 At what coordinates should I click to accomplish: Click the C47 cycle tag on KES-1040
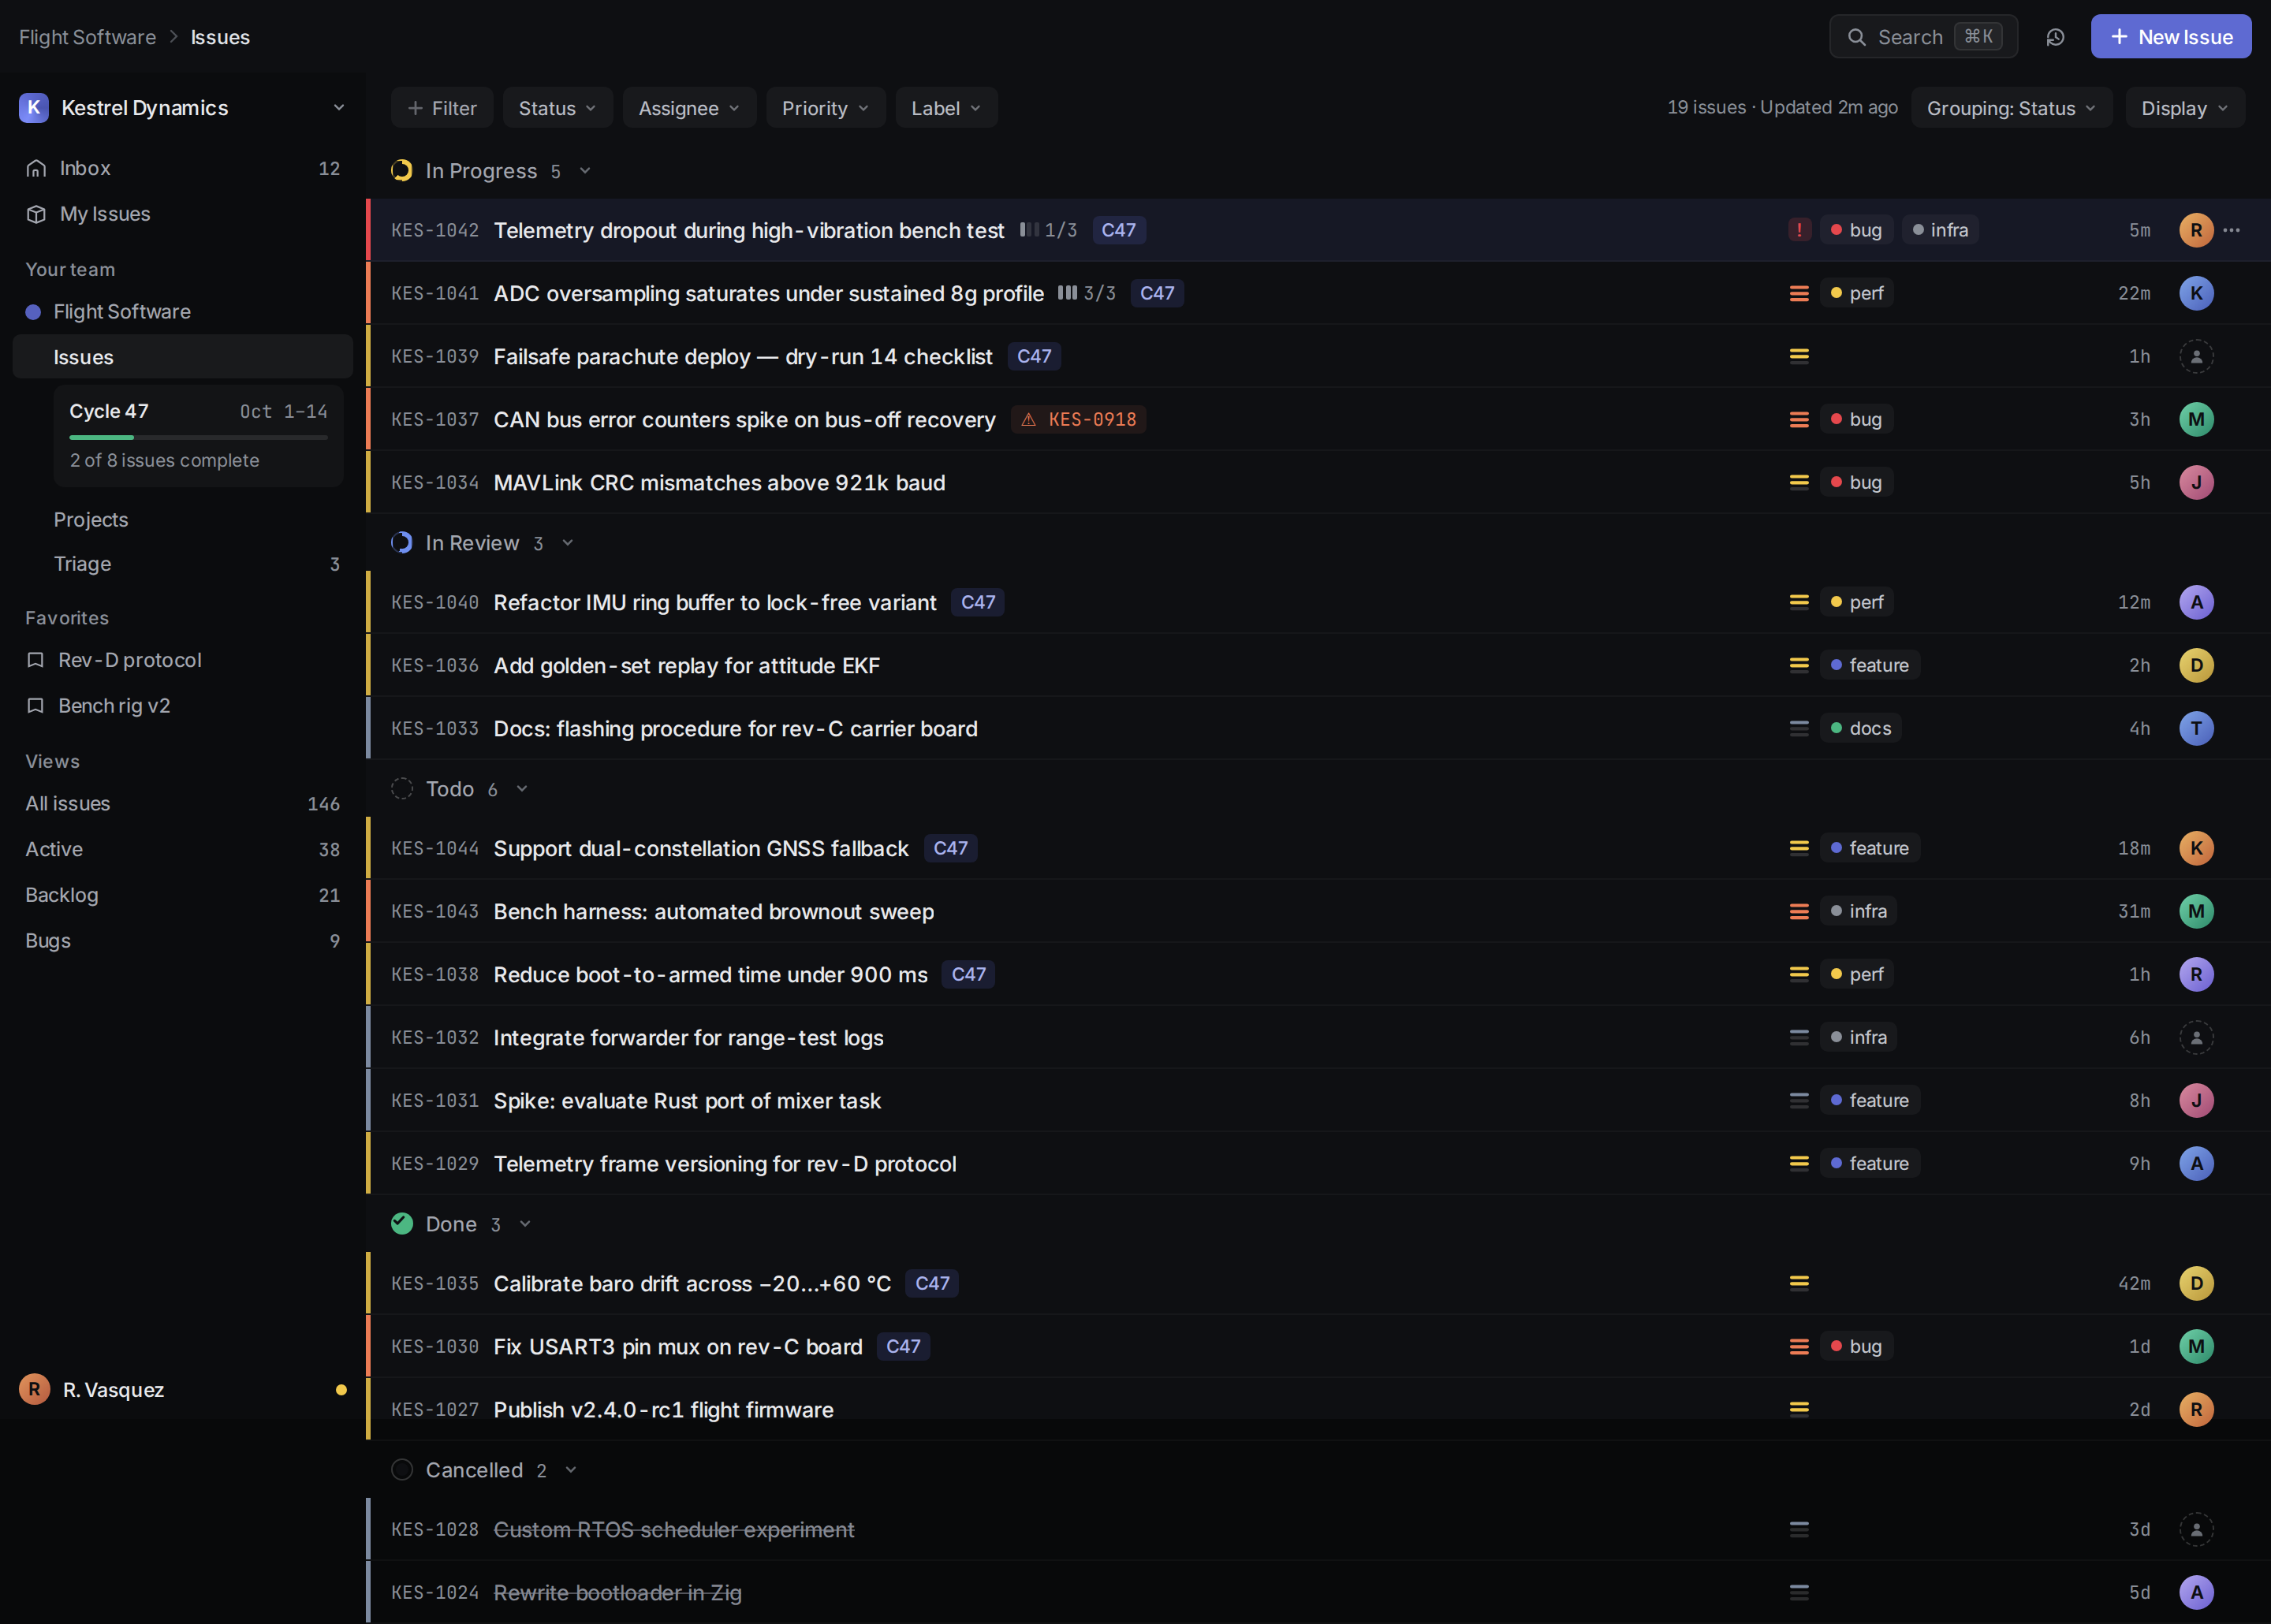point(977,602)
